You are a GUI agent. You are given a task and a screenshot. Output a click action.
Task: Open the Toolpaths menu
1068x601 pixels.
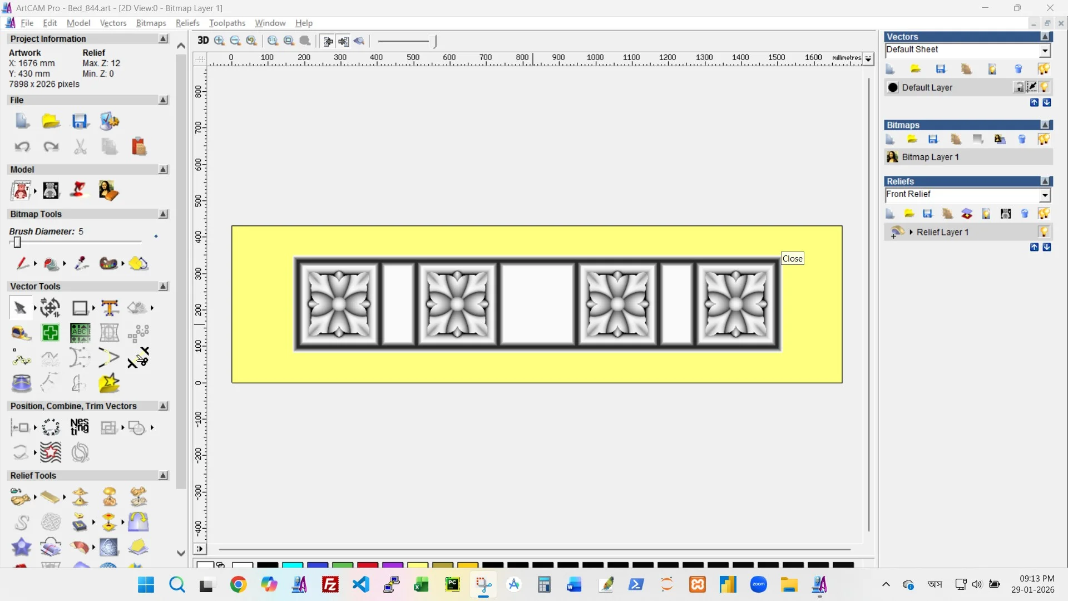point(227,23)
